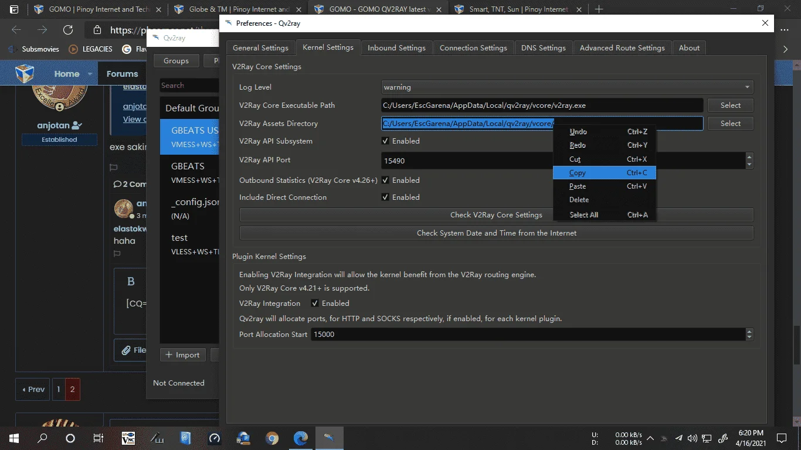Choose Undo in the context menu
This screenshot has width=801, height=450.
pos(604,132)
